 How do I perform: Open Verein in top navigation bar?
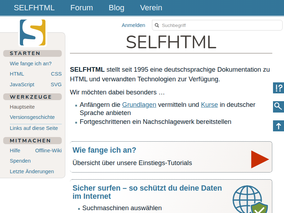[151, 8]
